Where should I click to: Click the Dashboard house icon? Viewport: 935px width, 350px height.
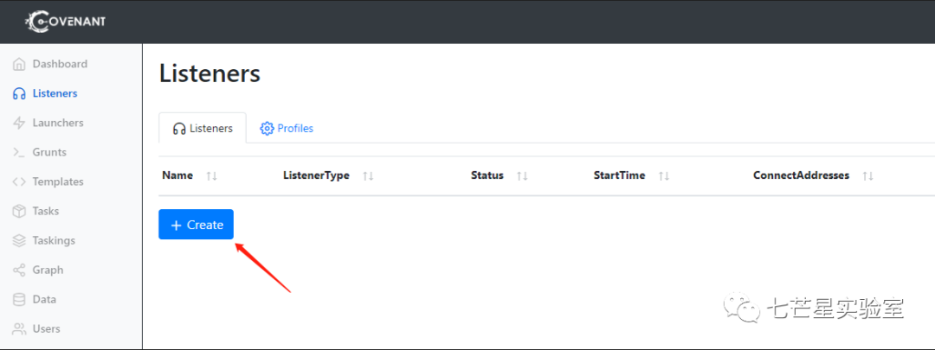(19, 64)
